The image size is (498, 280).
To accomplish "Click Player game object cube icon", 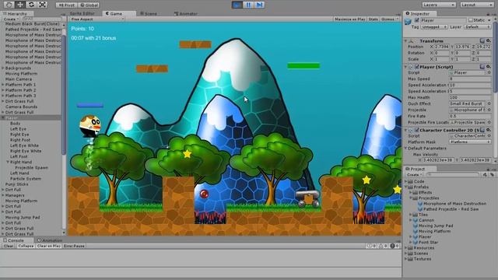I will click(408, 22).
